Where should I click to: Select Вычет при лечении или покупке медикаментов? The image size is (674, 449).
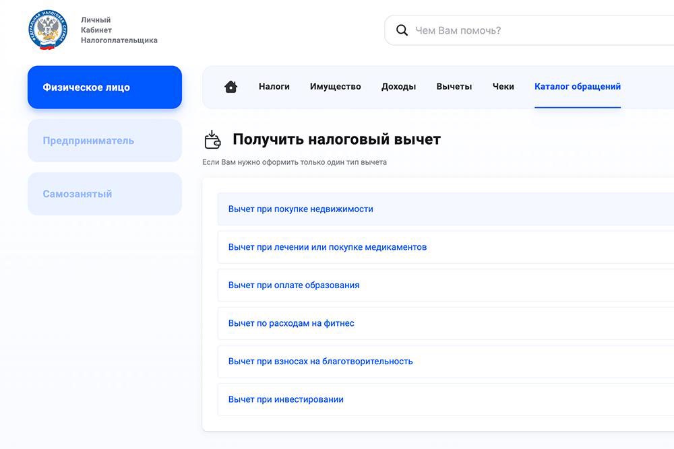tap(326, 247)
